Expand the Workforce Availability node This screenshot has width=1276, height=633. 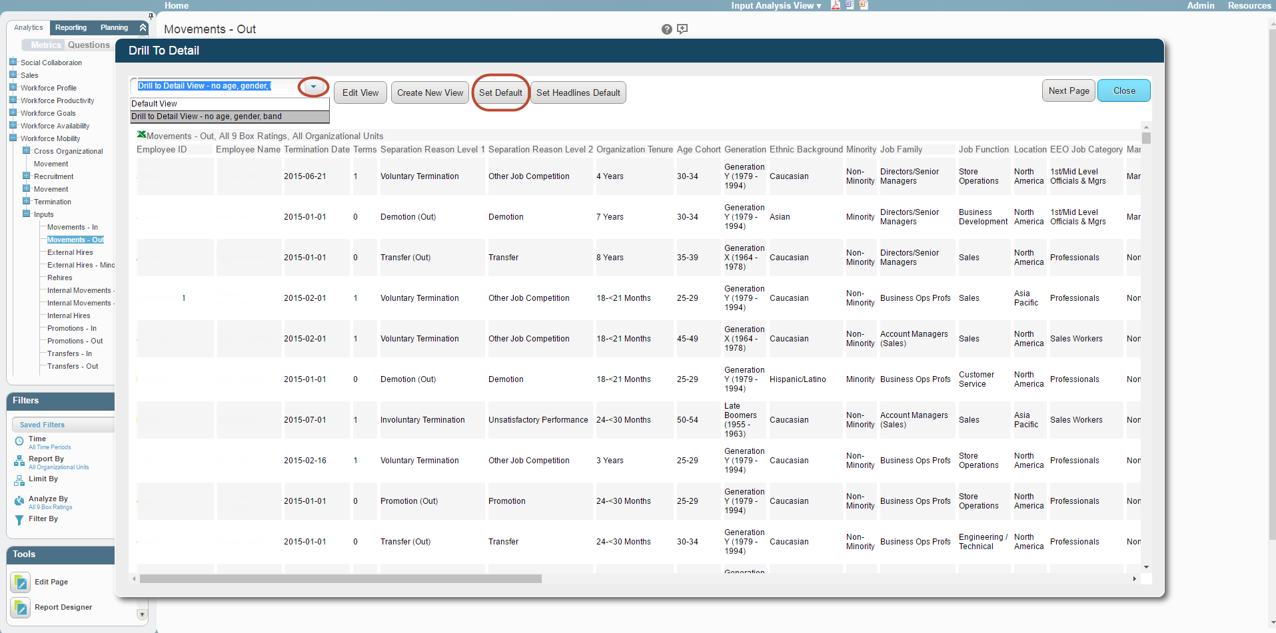pyautogui.click(x=13, y=125)
